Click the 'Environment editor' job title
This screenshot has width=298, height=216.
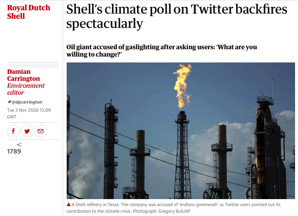[x=26, y=89]
